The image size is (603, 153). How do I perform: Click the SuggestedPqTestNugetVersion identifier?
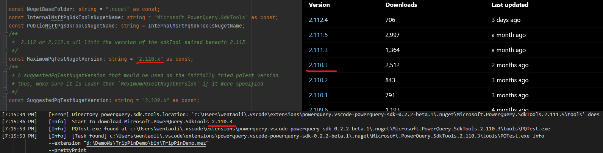[68, 101]
